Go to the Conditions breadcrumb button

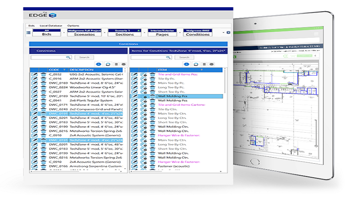(x=198, y=33)
